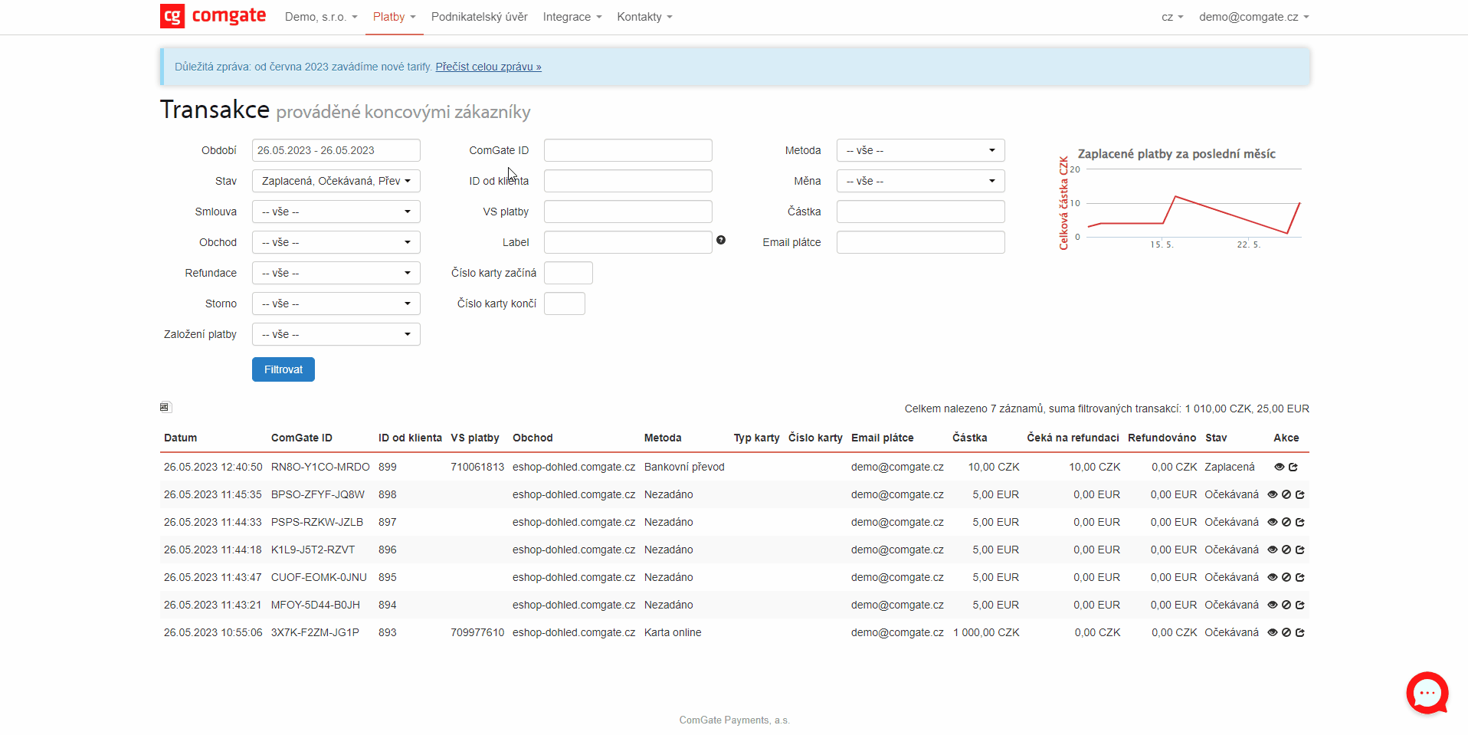Open the Obchod filter dropdown
1468x735 pixels.
pos(336,242)
